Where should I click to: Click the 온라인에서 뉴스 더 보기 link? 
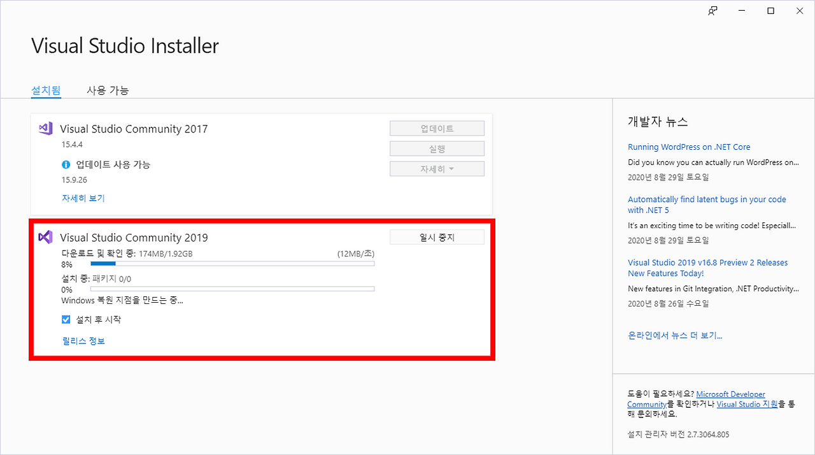tap(675, 335)
